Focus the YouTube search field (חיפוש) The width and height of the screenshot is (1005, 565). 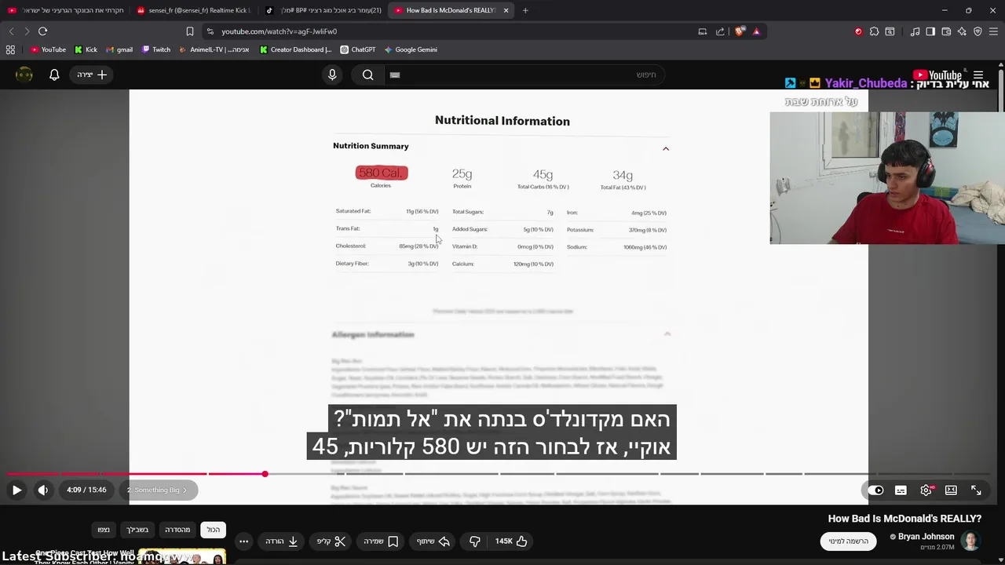click(523, 75)
